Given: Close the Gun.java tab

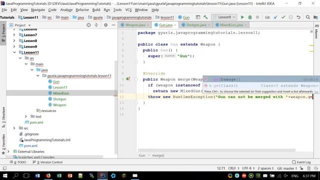Looking at the screenshot, I should [175, 25].
